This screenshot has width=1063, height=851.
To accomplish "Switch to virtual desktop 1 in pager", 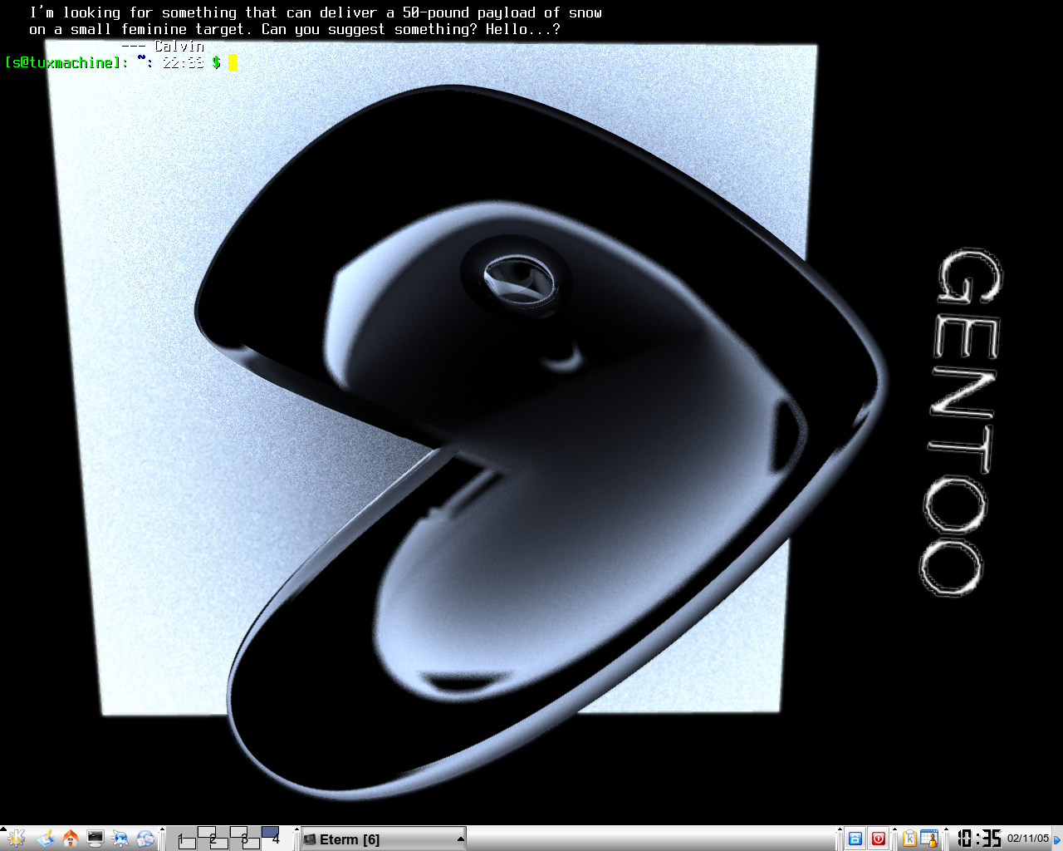I will click(182, 839).
